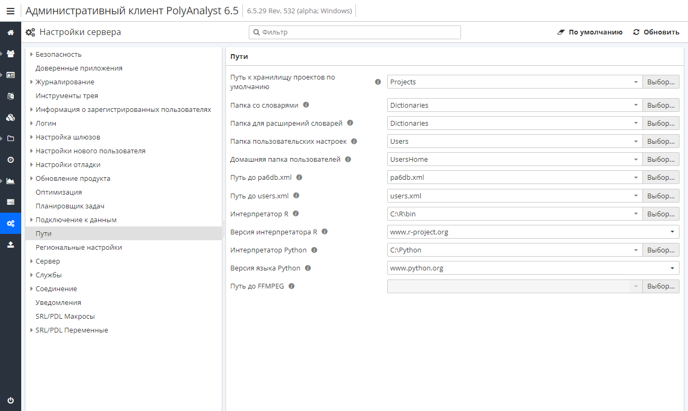Open the server rack sidebar icon
This screenshot has width=688, height=411.
[x=10, y=202]
